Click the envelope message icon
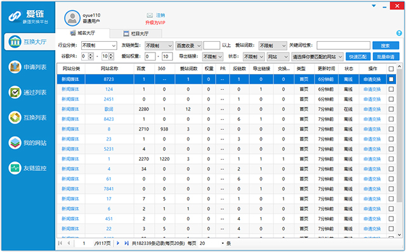 (x=150, y=15)
